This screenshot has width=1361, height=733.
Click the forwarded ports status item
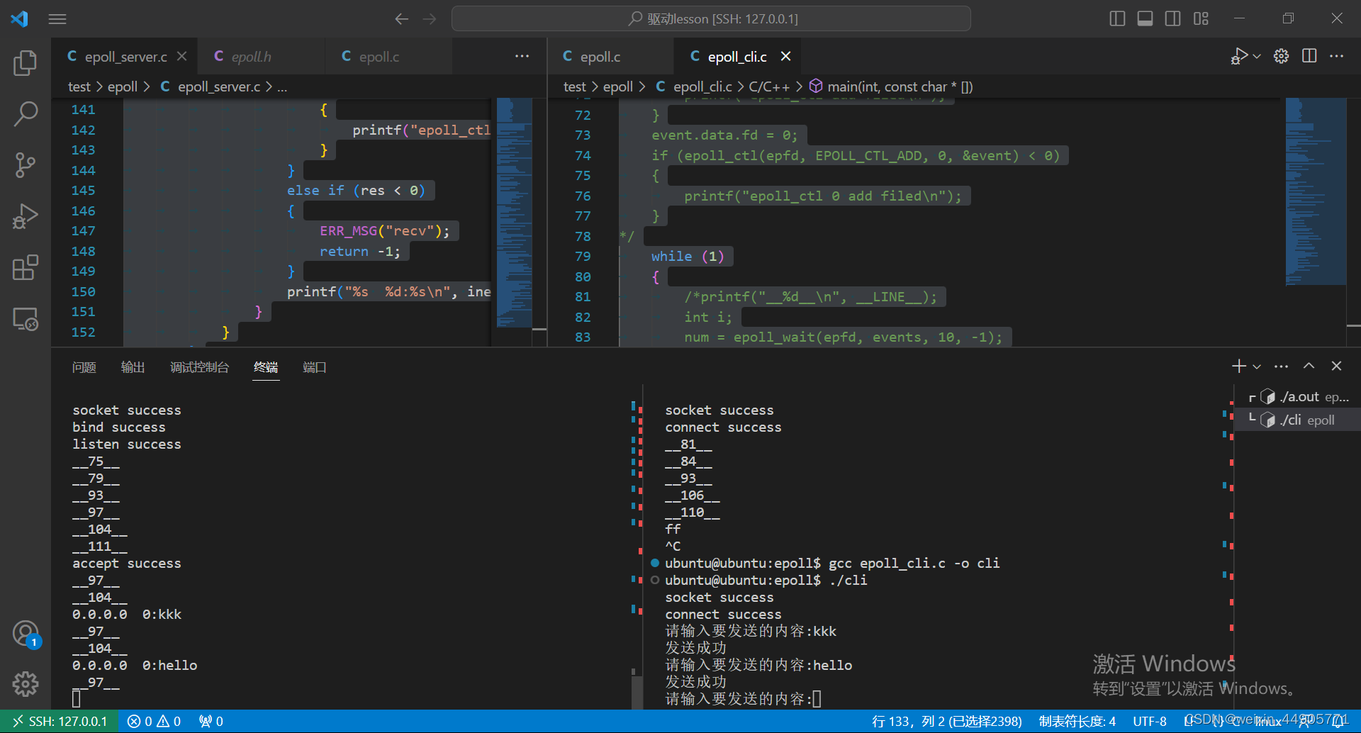211,722
